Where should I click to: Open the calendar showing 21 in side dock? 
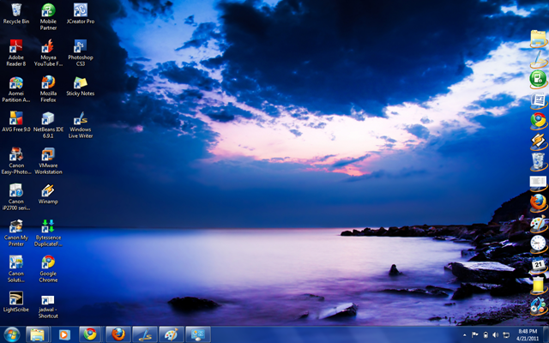(x=538, y=264)
